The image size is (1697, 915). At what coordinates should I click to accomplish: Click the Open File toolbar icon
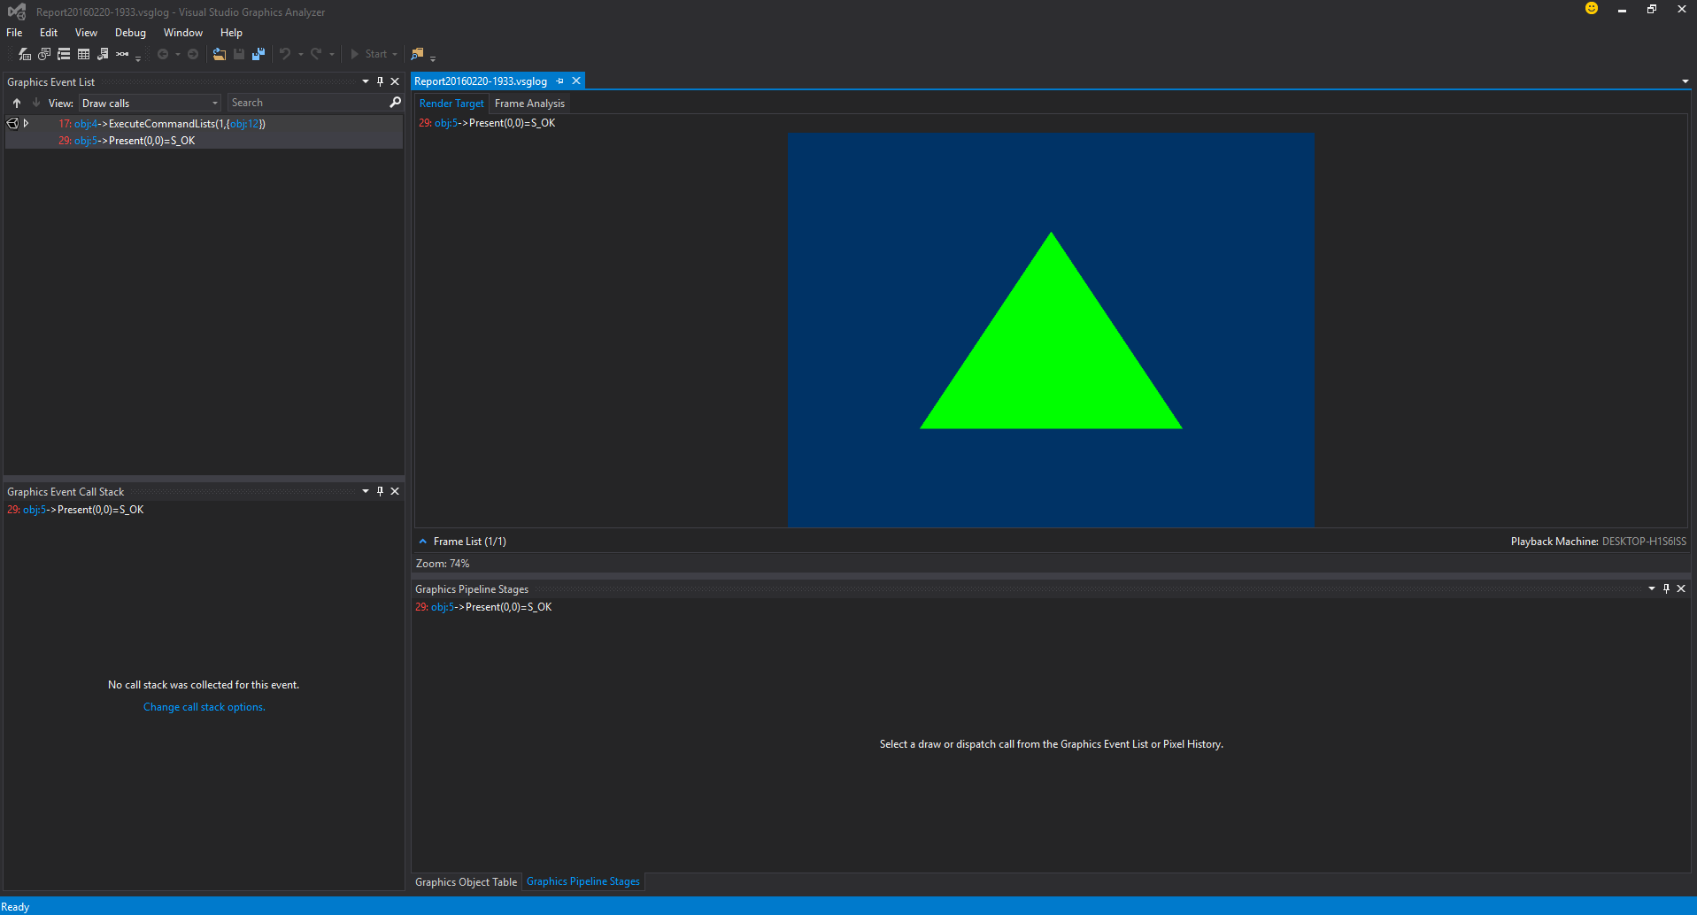pyautogui.click(x=219, y=54)
